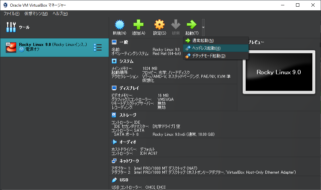321x190 pixels.
Task: Open the VM list-menu icon beside Rocky Linux
Action: [98, 47]
